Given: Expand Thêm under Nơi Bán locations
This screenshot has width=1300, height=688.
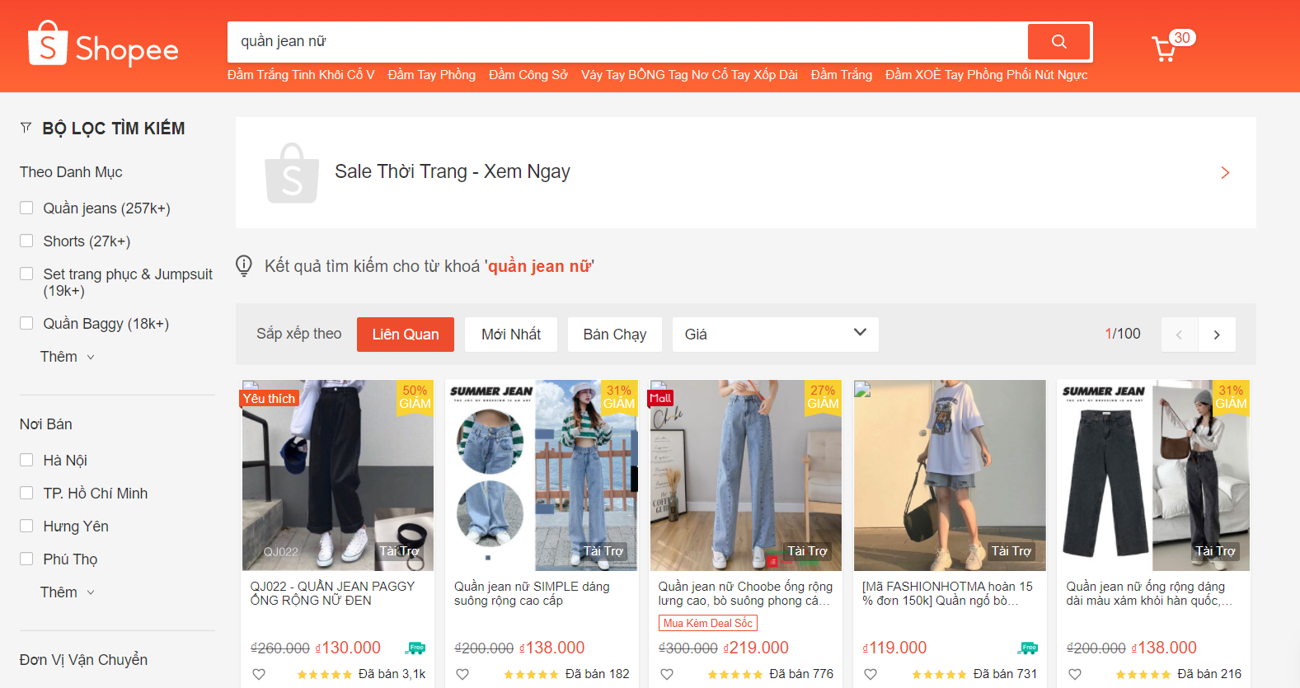Looking at the screenshot, I should [67, 592].
